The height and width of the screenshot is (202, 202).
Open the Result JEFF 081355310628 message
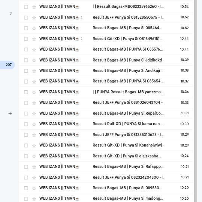point(106,135)
